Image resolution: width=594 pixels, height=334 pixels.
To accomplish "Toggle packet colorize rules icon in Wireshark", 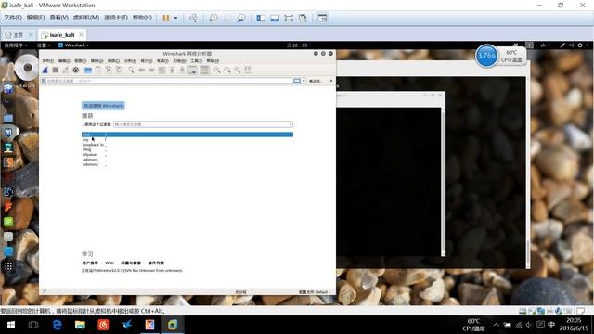I will (x=204, y=71).
